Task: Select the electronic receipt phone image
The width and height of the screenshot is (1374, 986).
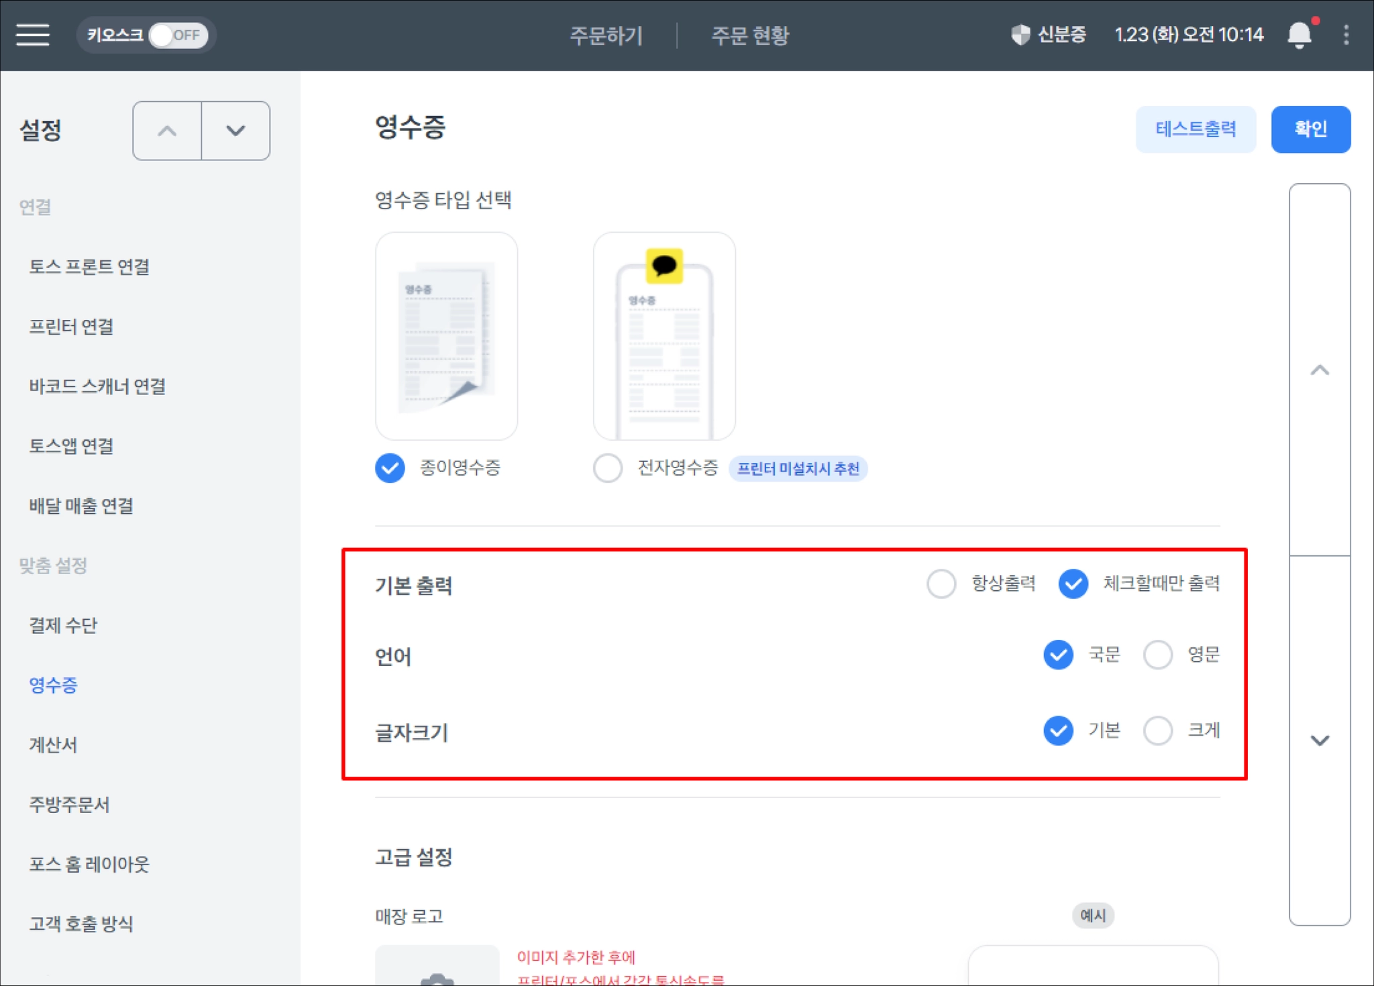Action: pos(664,335)
